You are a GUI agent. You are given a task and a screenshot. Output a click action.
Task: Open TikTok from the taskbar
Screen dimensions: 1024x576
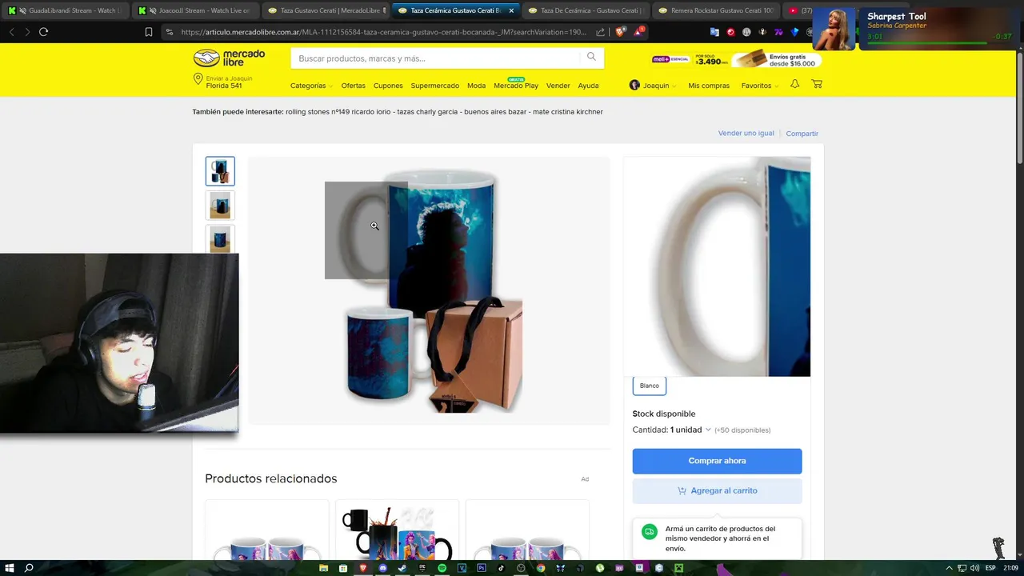pyautogui.click(x=501, y=568)
